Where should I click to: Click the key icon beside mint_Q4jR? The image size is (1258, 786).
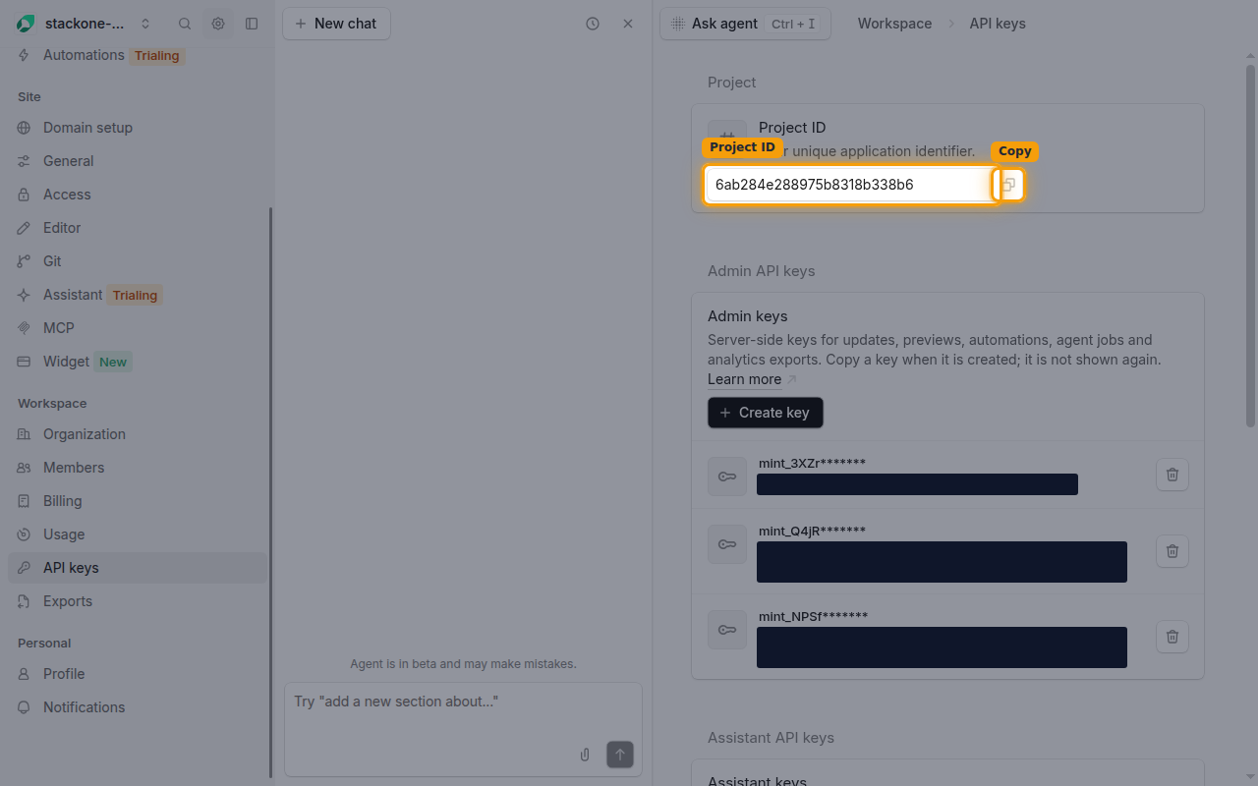tap(727, 544)
